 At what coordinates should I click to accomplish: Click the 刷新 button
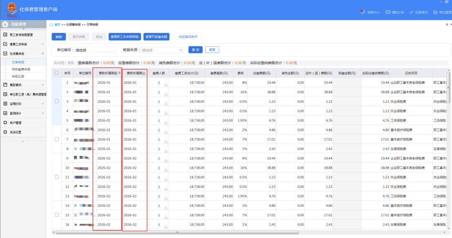tap(59, 37)
